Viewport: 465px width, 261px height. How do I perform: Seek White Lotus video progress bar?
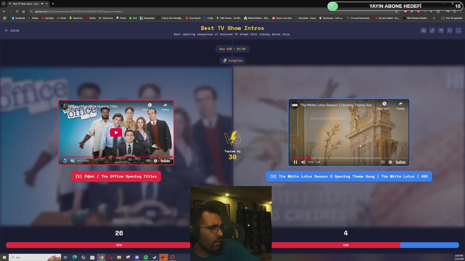(x=349, y=158)
